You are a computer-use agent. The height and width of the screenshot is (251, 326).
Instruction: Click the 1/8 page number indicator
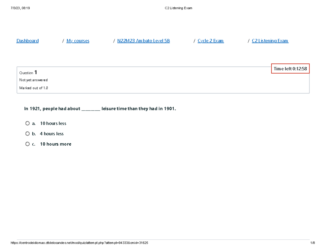tap(312, 243)
